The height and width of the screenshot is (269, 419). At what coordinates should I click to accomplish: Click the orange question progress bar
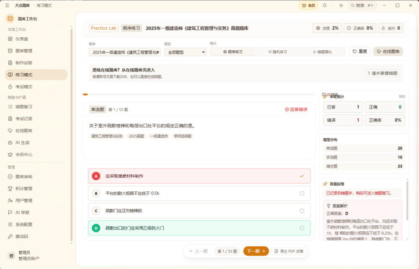(85, 94)
